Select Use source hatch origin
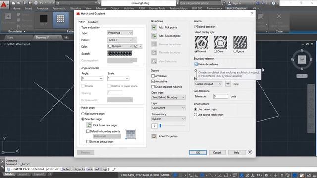The image size is (317, 178). pyautogui.click(x=195, y=115)
